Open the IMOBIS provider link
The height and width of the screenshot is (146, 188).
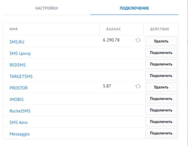point(16,100)
